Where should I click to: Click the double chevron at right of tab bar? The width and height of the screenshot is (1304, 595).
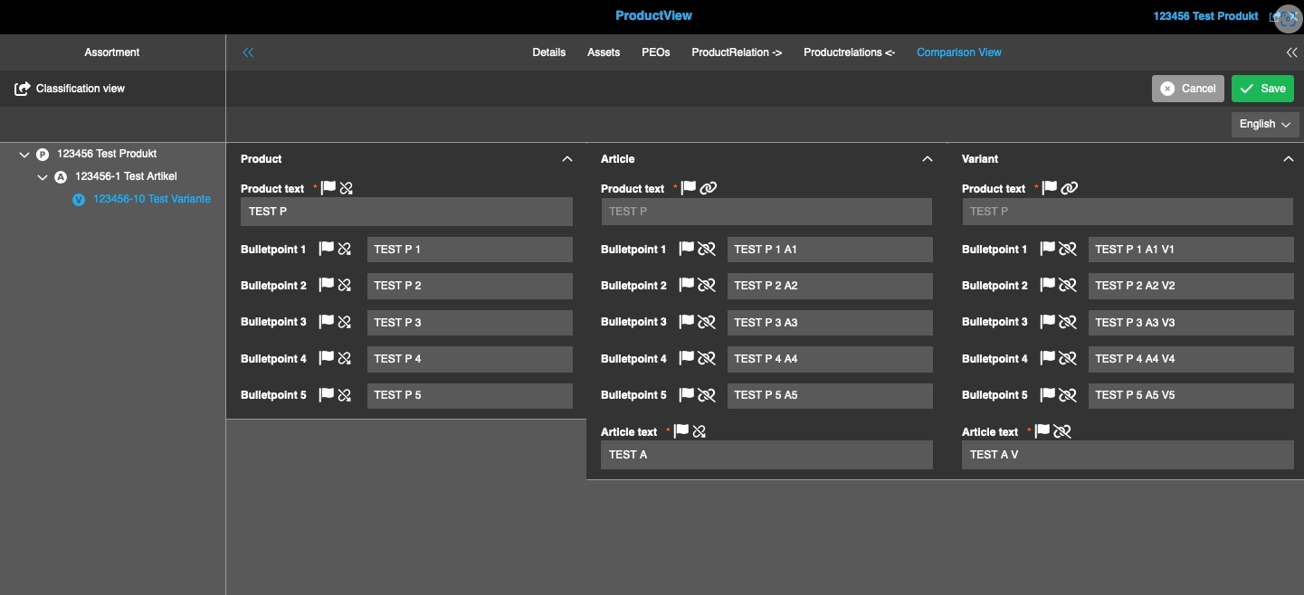coord(1291,52)
